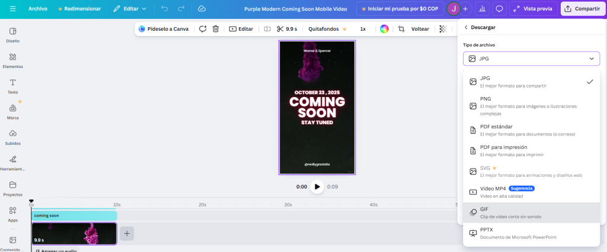Select PNG file type option

[531, 105]
